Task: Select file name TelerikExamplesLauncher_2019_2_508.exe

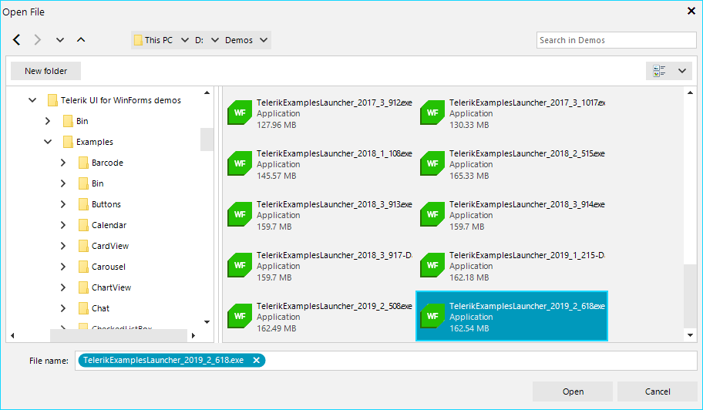Action: (x=334, y=306)
